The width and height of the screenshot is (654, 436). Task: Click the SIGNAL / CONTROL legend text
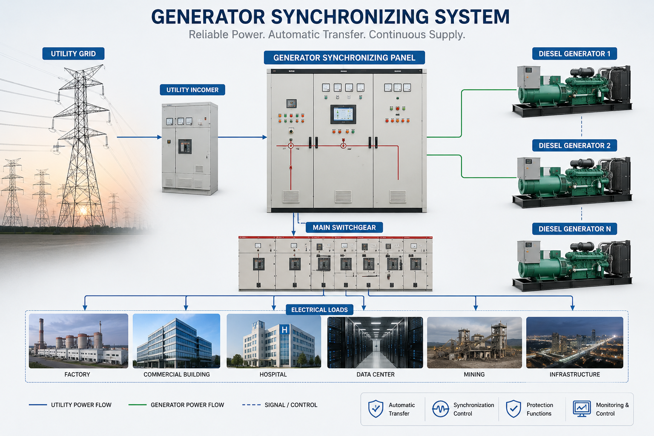(x=291, y=405)
